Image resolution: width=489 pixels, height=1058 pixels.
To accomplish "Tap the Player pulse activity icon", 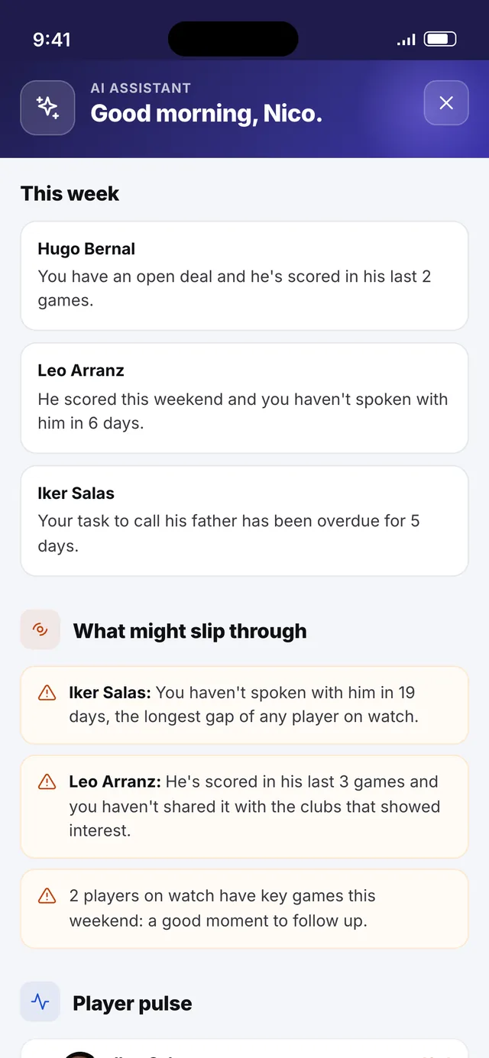I will pos(40,1001).
